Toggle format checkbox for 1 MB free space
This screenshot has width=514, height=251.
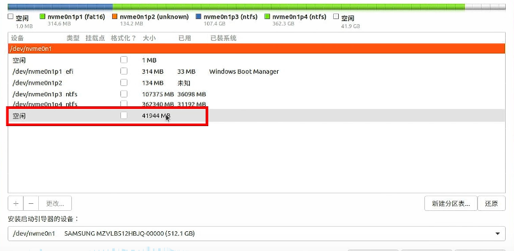point(124,60)
